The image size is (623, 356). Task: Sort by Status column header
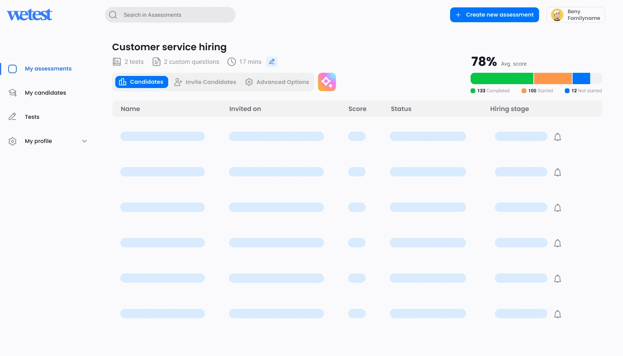click(x=401, y=109)
